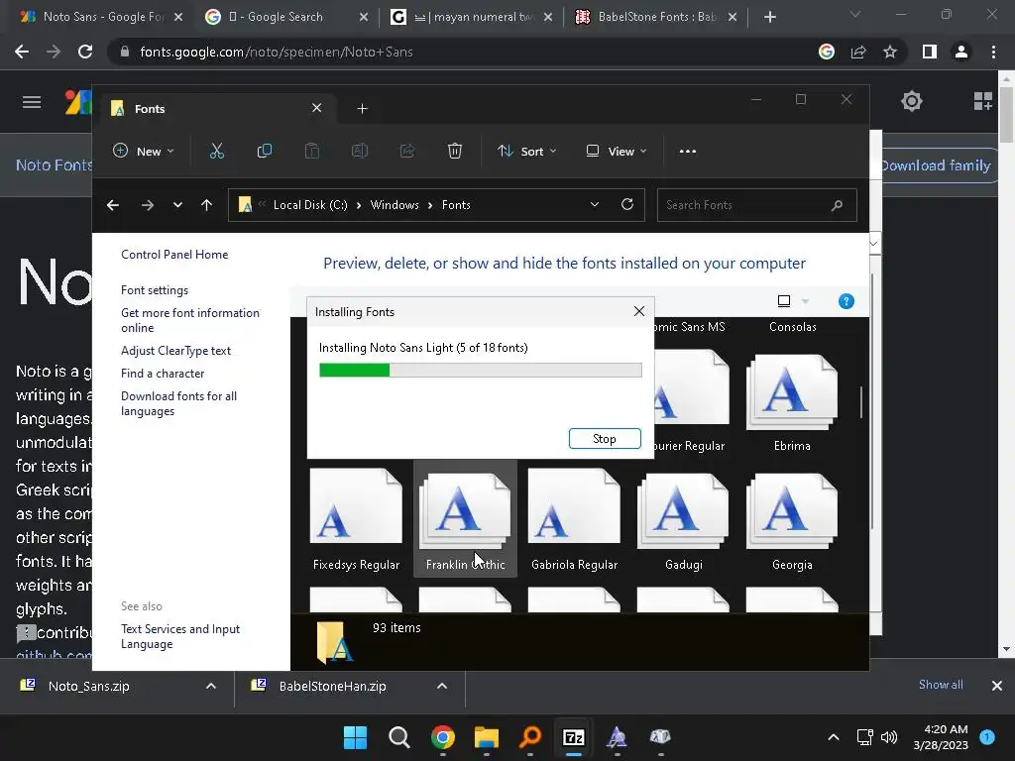Bookmark this page with the star icon

(890, 52)
